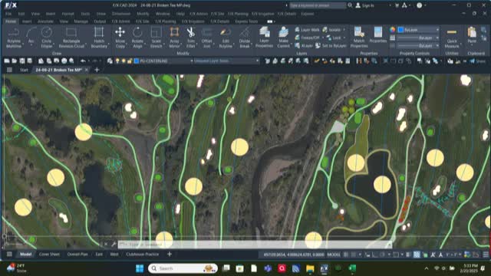Screen dimensions: 491x276
Task: Expand the Paste dropdown arrow
Action: point(472,45)
